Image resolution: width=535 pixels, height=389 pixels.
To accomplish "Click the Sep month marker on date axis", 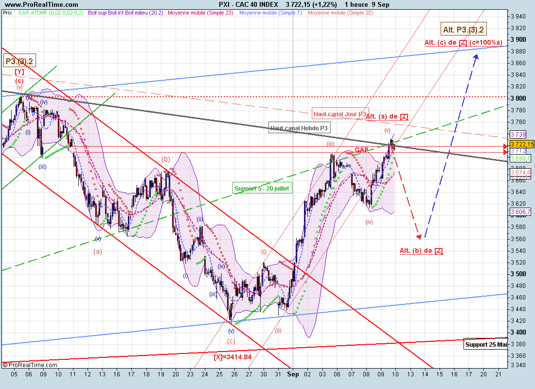I will [x=293, y=374].
